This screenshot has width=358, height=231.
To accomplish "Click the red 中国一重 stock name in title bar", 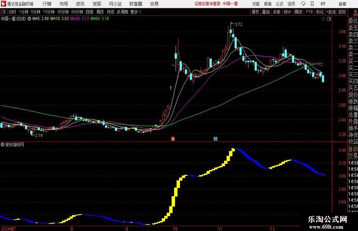I will [230, 4].
